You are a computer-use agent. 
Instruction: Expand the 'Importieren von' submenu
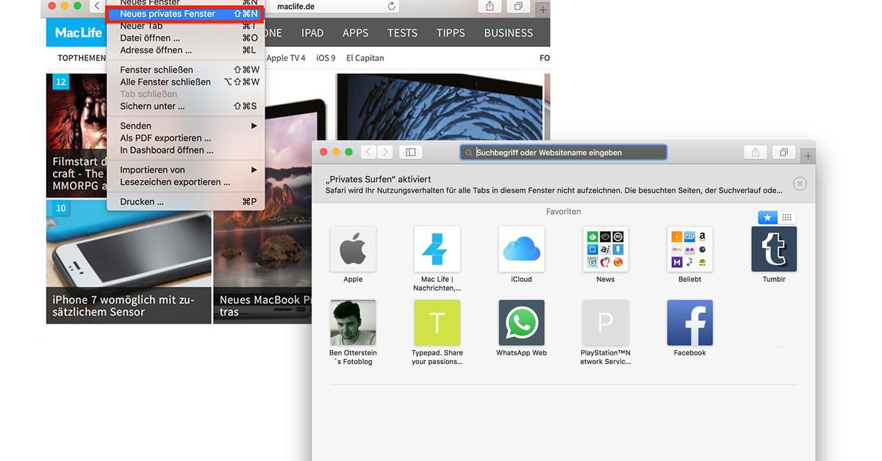click(x=186, y=170)
